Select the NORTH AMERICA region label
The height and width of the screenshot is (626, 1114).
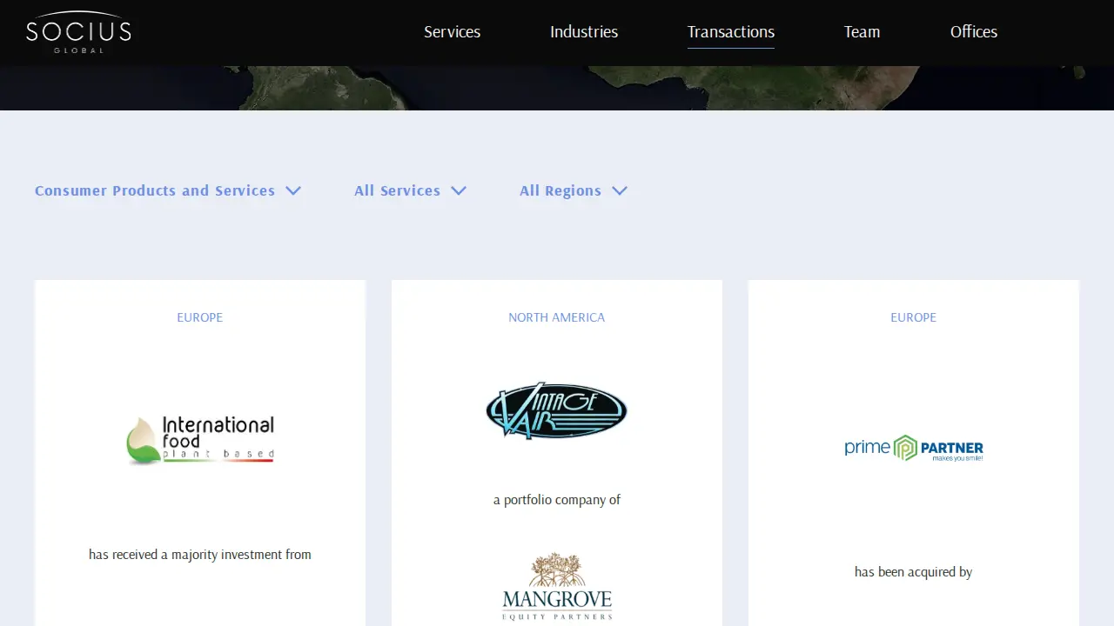(x=557, y=317)
